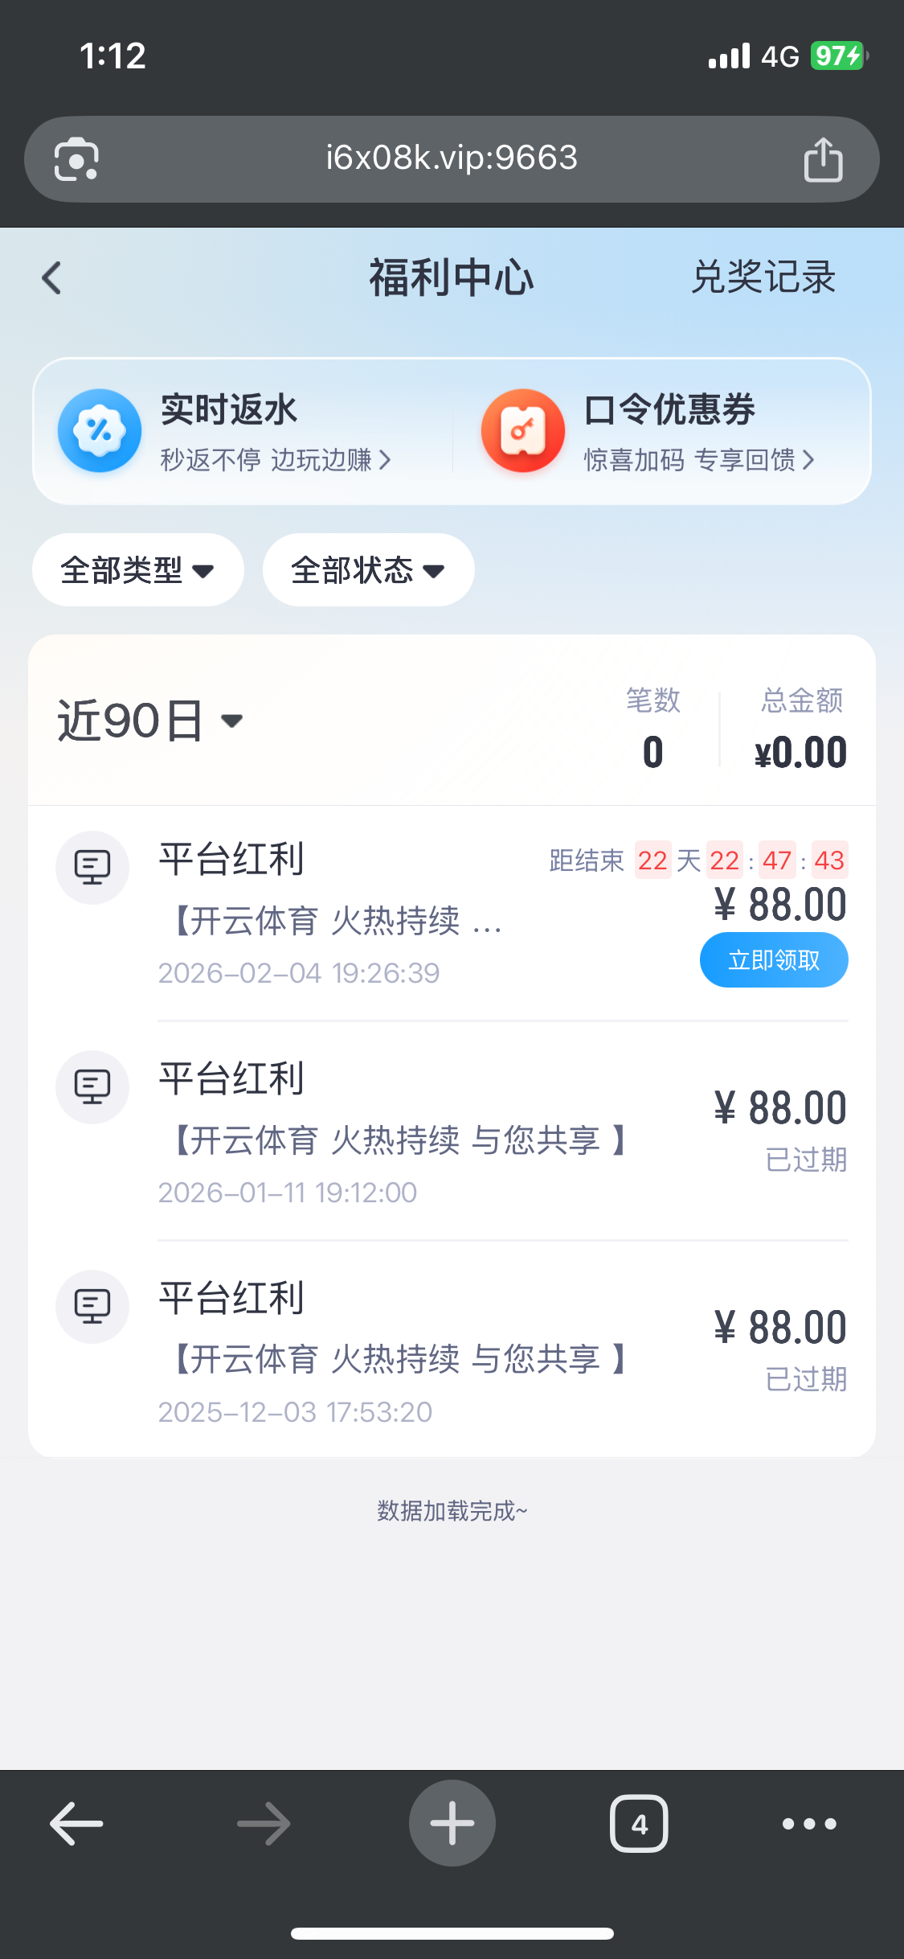Tap the camera scan icon in address bar

pos(76,159)
